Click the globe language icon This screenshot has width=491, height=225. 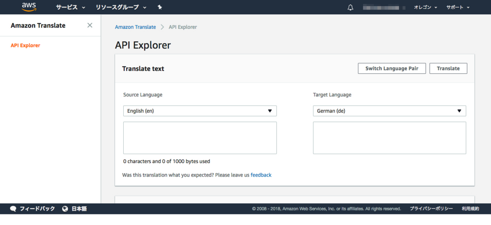pos(65,209)
